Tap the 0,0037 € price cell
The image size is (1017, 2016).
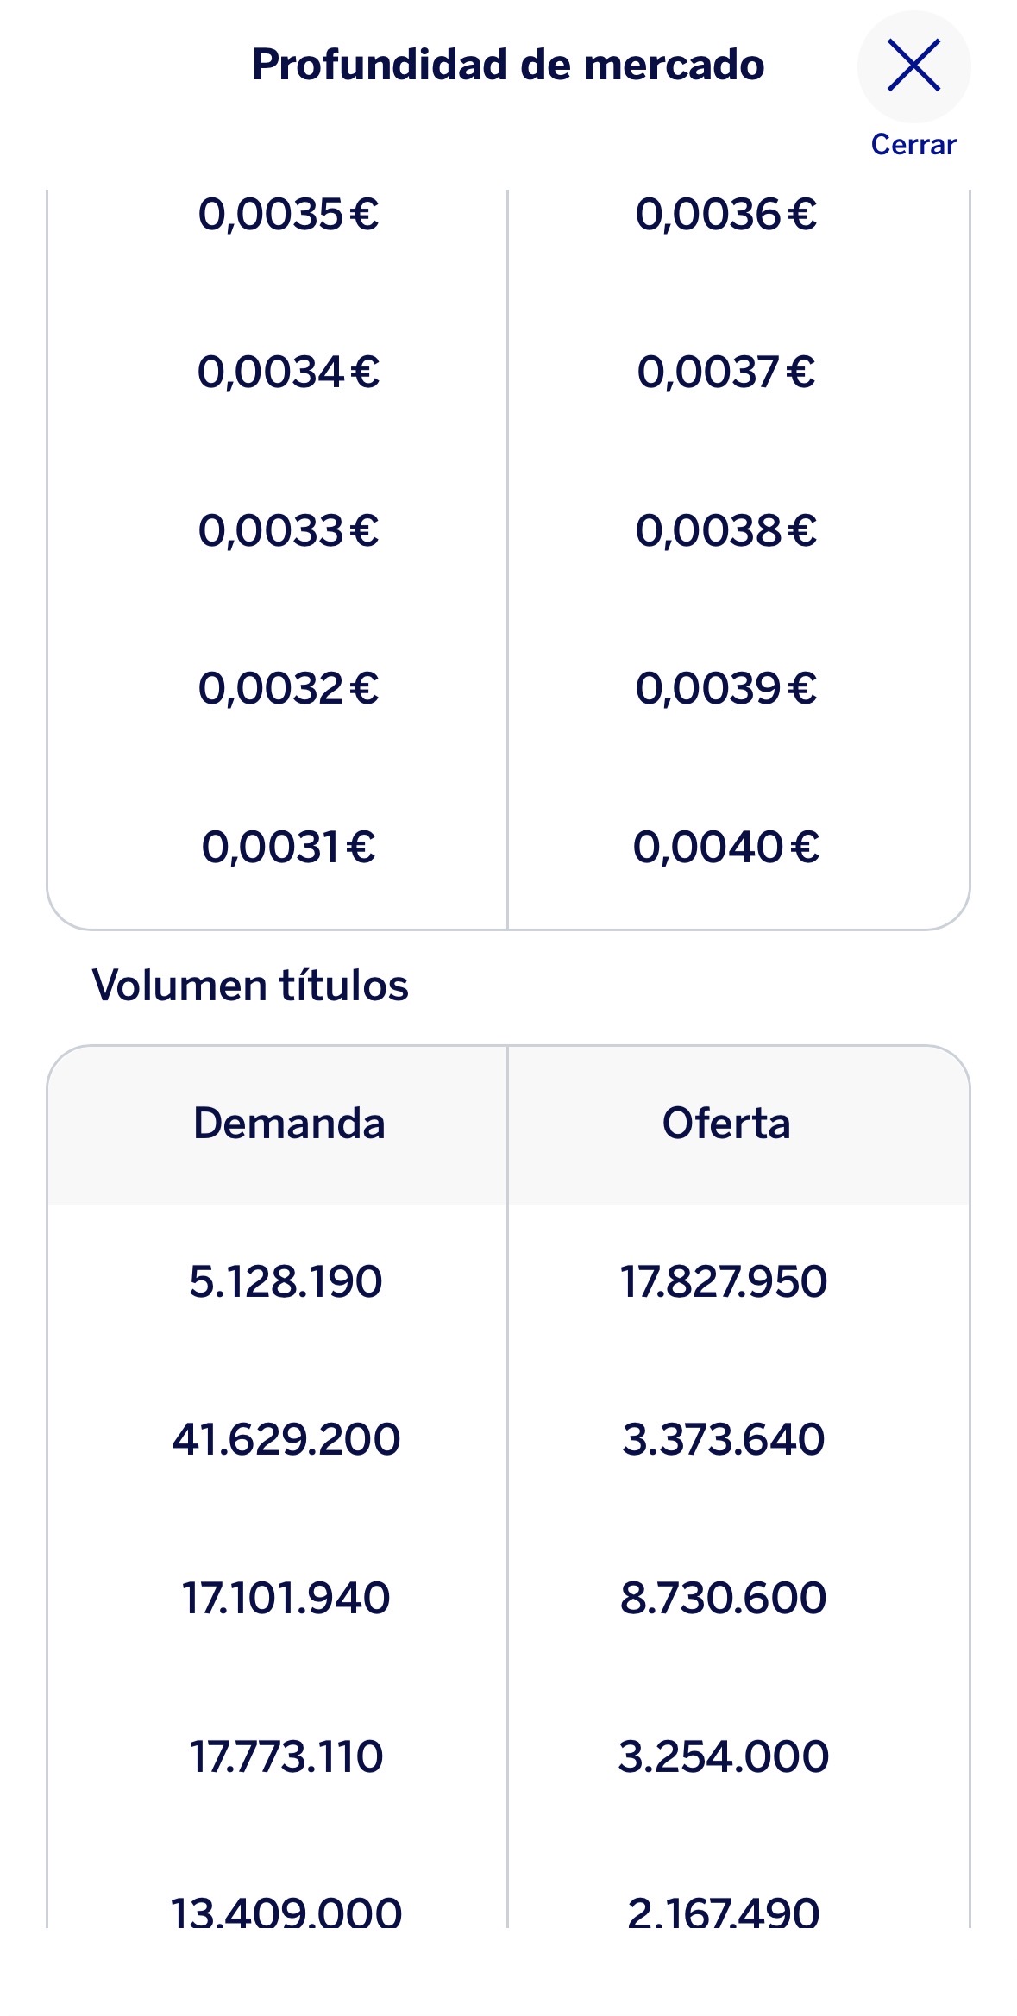click(x=725, y=373)
